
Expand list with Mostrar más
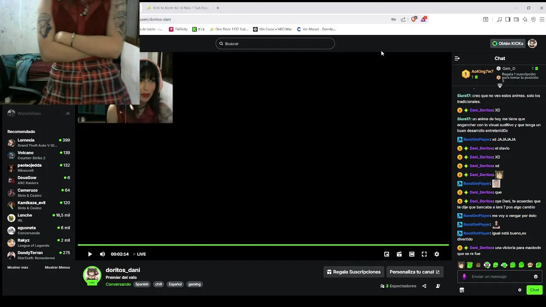(17, 268)
